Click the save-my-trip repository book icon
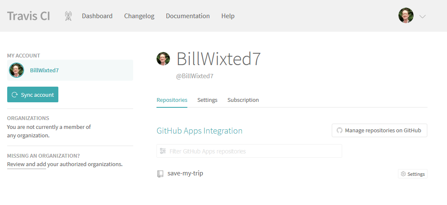447x205 pixels. point(160,174)
